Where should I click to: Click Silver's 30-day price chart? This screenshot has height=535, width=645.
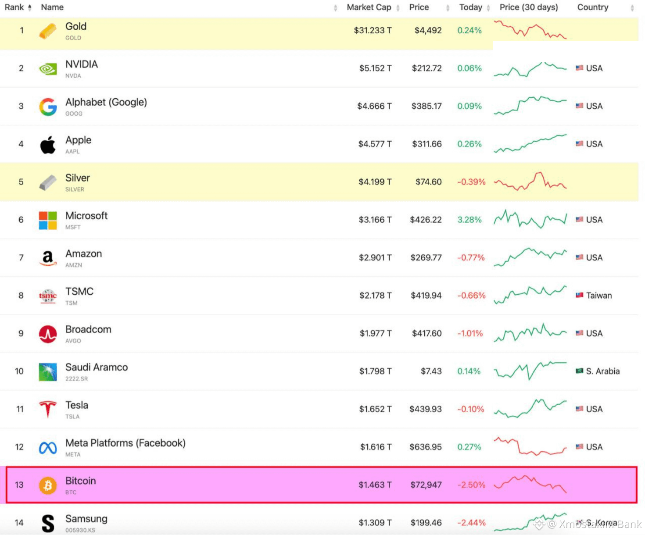coord(530,182)
